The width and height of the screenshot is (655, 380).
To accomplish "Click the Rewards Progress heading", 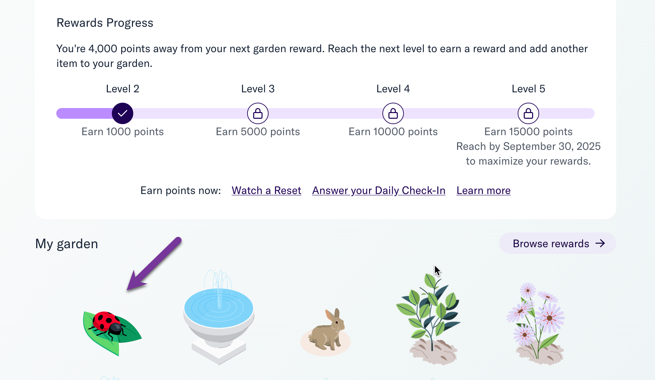I will 105,23.
